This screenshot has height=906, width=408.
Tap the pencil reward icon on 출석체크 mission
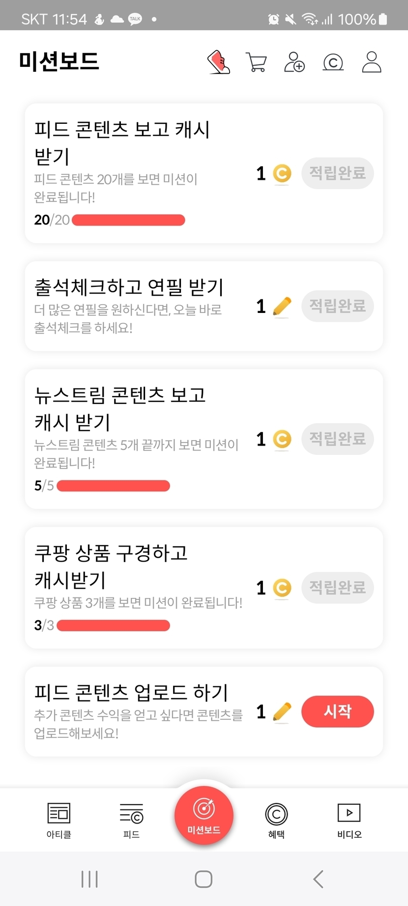tap(282, 307)
